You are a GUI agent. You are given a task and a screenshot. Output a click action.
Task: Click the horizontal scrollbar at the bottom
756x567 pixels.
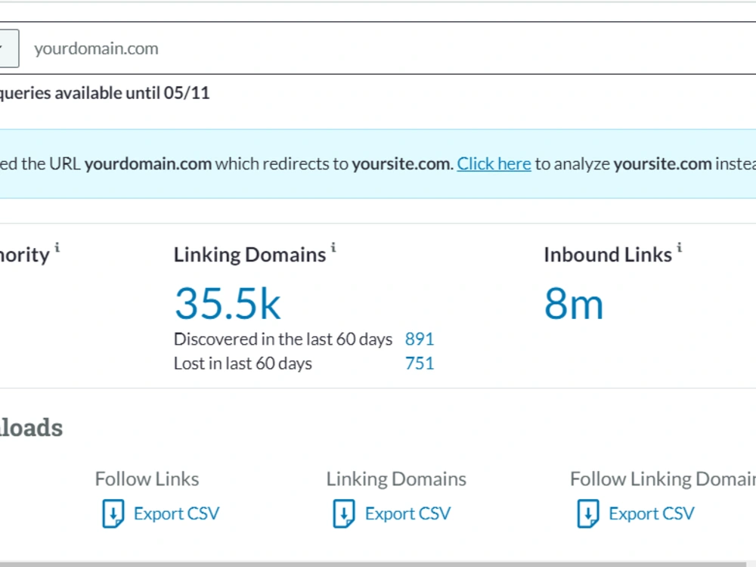tap(378, 564)
